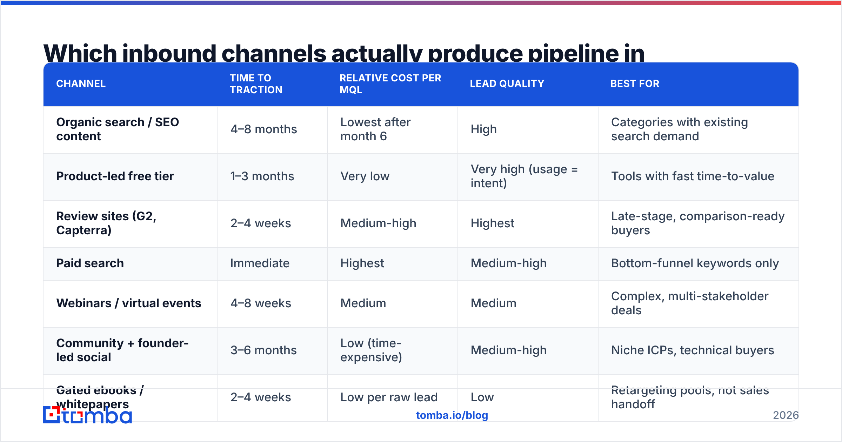Select the Product-led free tier cell

130,176
